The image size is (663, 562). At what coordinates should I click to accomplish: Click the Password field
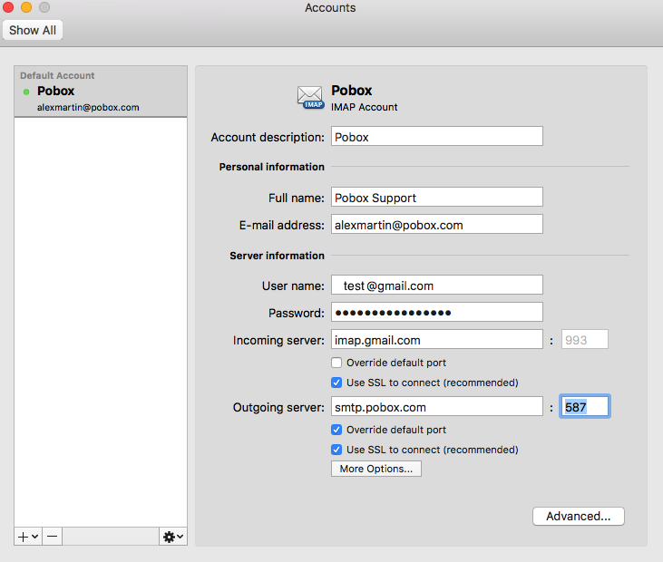click(x=437, y=312)
